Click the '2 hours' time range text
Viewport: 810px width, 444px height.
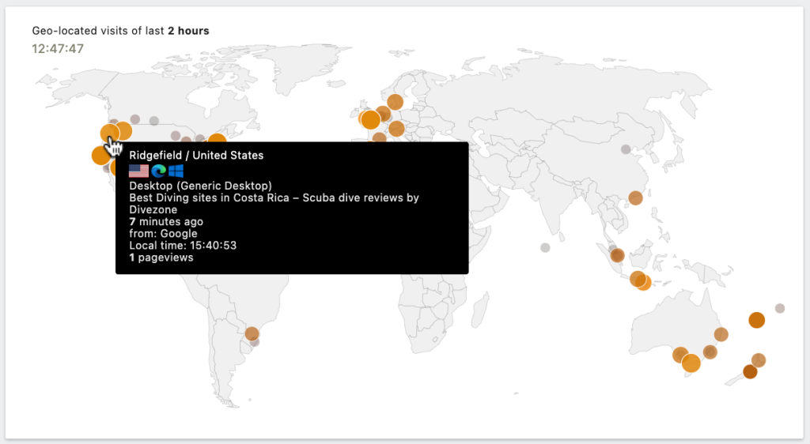(188, 31)
